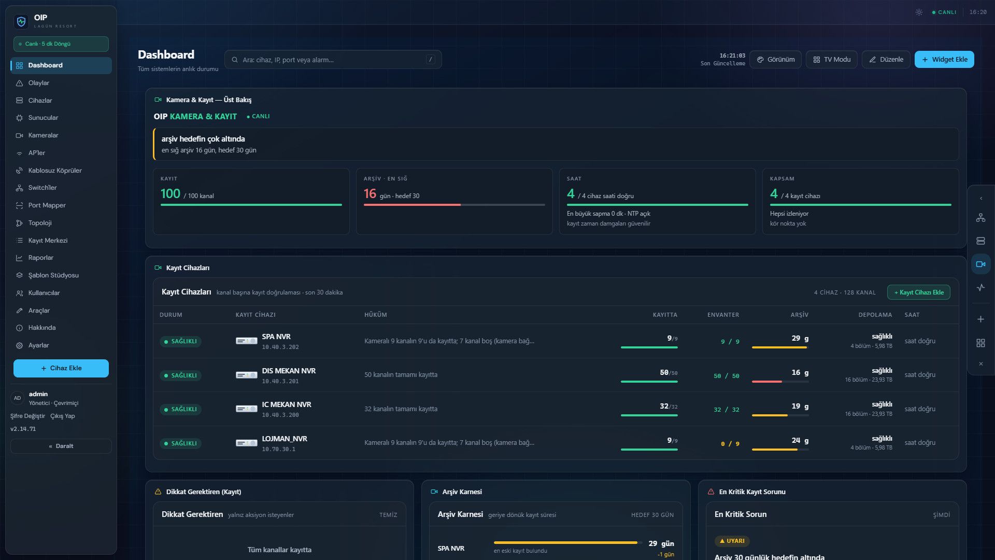
Task: Open Raporlar page
Action: tap(61, 258)
